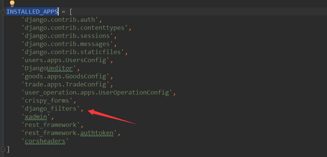Click 'rest_framework.authtoken' entry
This screenshot has height=157, width=327.
[x=69, y=133]
